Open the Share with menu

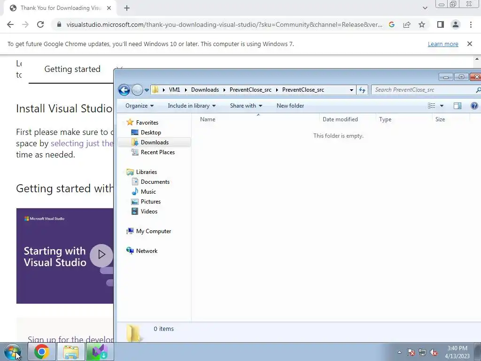coord(246,106)
